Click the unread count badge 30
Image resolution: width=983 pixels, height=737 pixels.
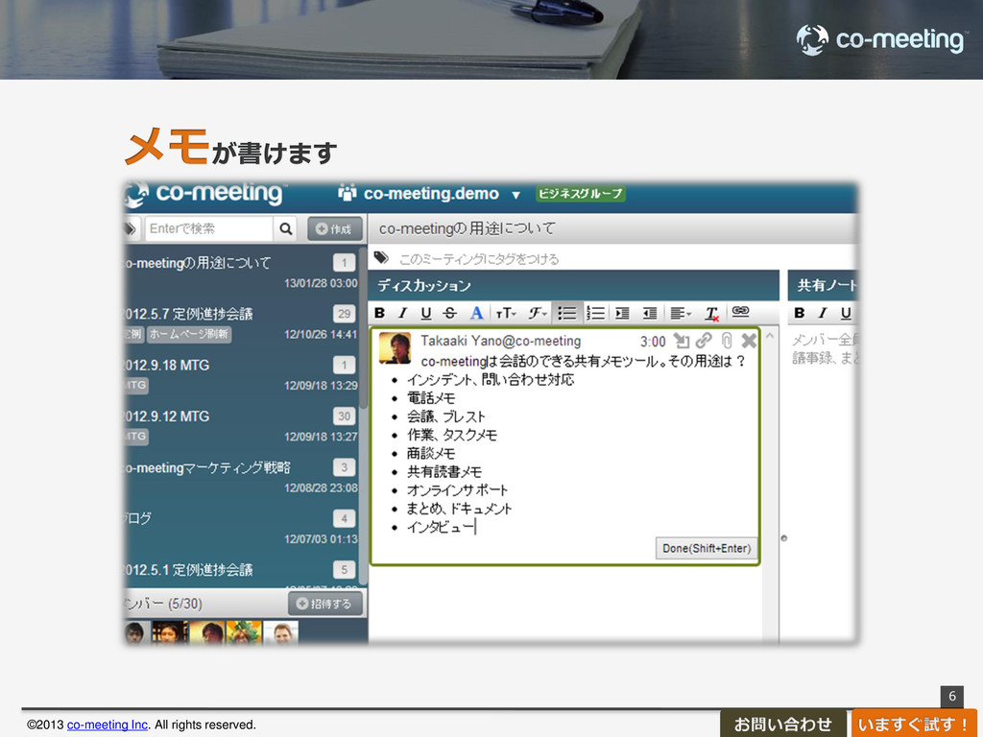coord(345,416)
